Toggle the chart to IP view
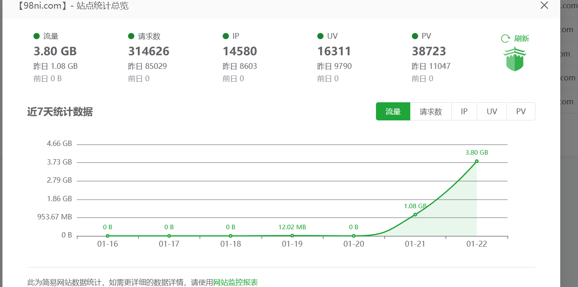 464,111
